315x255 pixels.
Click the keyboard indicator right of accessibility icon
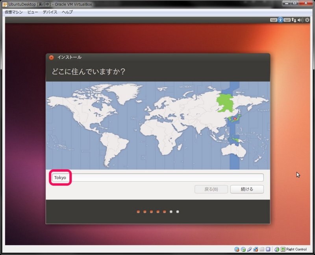[287, 20]
